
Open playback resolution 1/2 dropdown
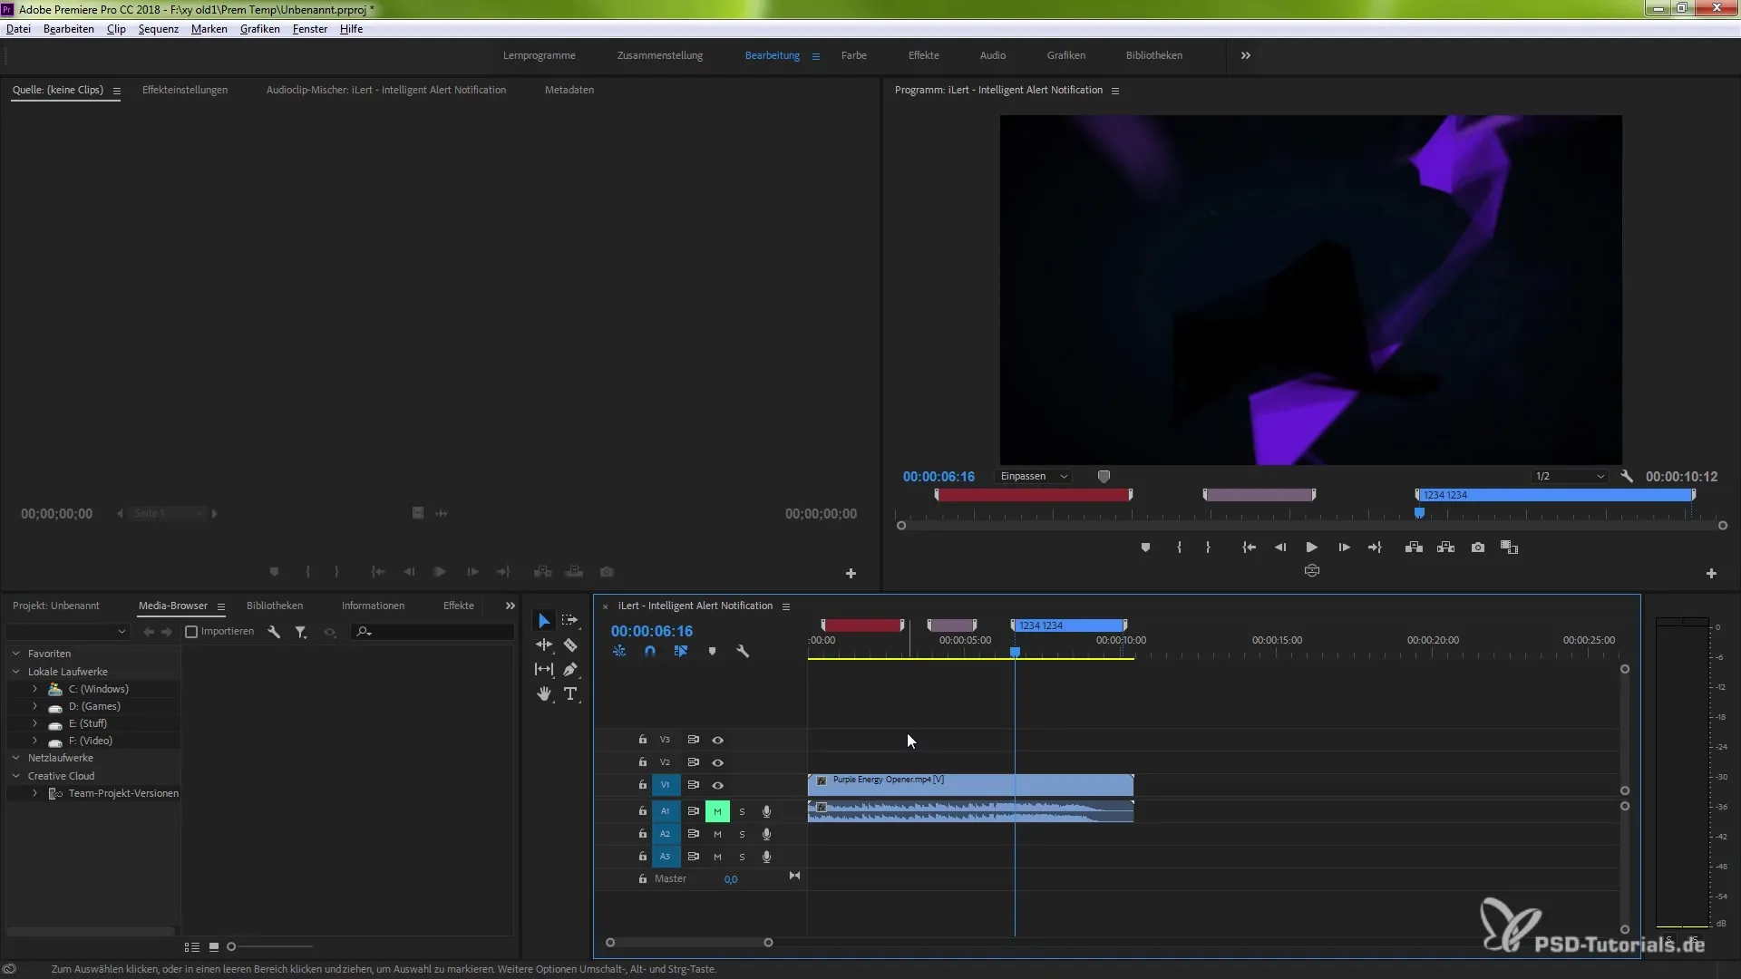[1570, 476]
